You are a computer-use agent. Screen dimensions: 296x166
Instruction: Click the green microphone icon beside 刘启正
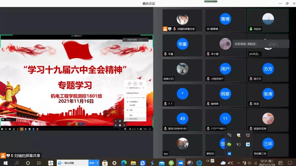pyautogui.click(x=251, y=29)
